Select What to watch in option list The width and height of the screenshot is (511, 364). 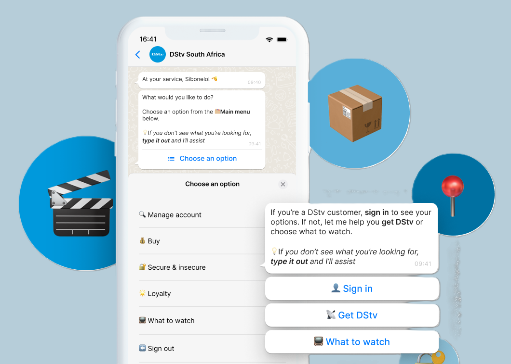[171, 321]
